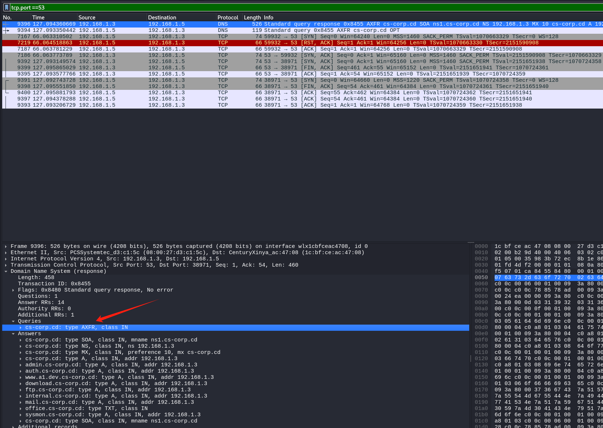The height and width of the screenshot is (428, 603).
Task: Select packet 7167 SYN from port 59932
Action: [x=302, y=37]
